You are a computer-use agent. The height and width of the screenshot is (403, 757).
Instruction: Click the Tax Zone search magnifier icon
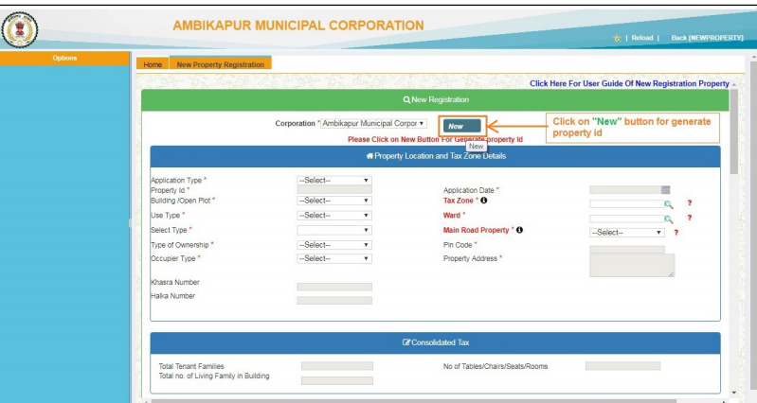[x=668, y=204]
